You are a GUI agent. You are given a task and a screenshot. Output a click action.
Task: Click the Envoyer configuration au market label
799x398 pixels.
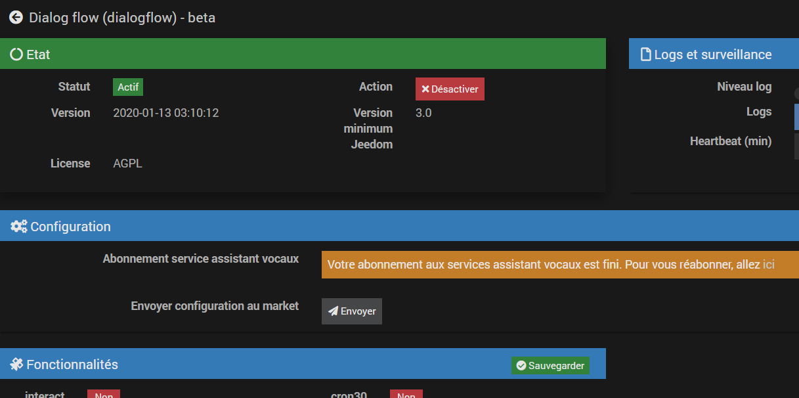tap(215, 306)
